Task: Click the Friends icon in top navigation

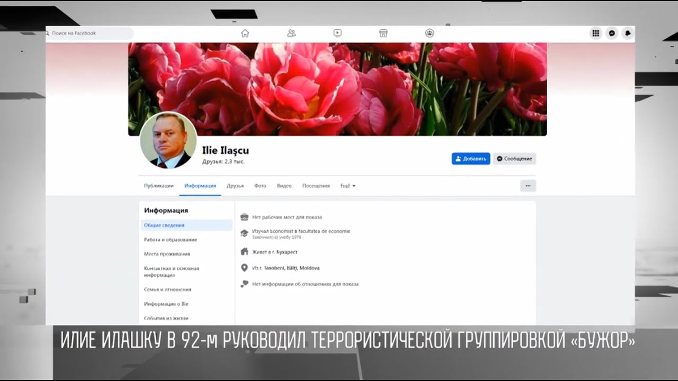Action: 291,32
